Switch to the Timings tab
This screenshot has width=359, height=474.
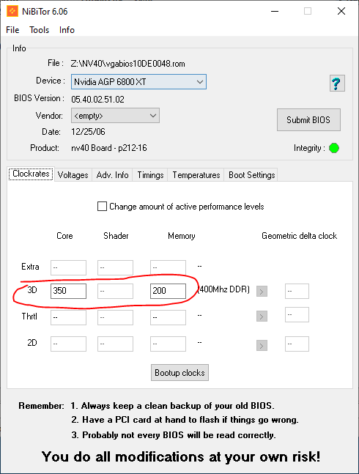(x=150, y=175)
